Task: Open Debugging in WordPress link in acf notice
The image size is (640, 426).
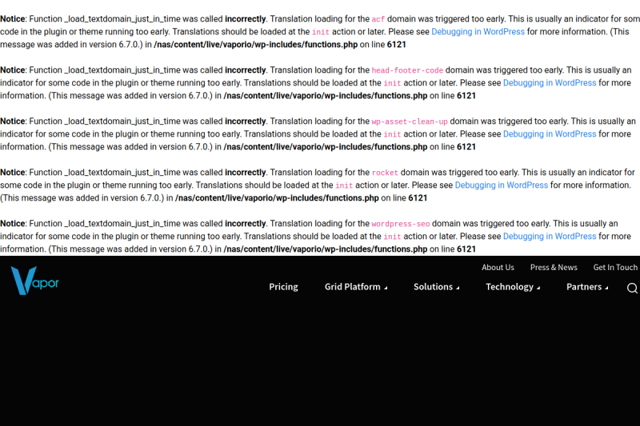Action: [478, 32]
